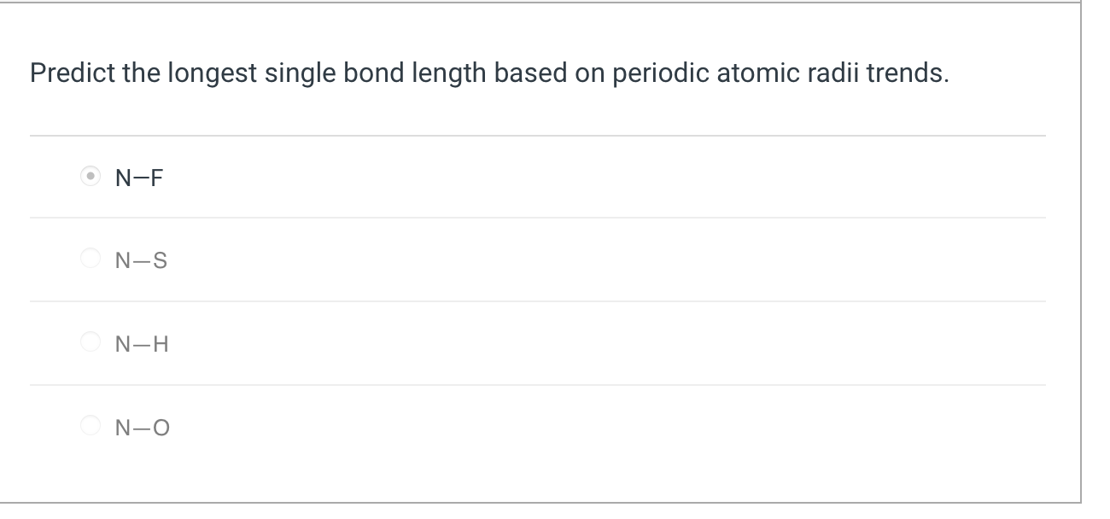Deselect the currently chosen N—F answer
This screenshot has height=519, width=1110.
(x=91, y=176)
